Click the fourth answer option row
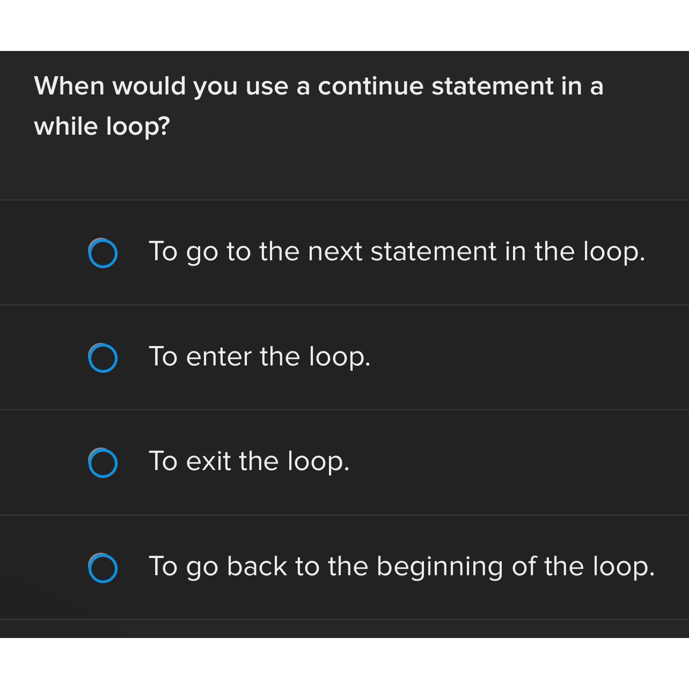Viewport: 689px width, 689px height. click(344, 567)
